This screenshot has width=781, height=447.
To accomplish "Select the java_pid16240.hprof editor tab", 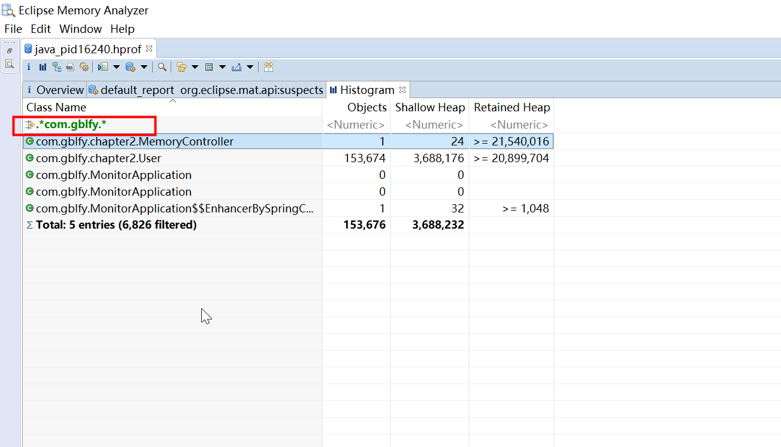I will pos(88,49).
